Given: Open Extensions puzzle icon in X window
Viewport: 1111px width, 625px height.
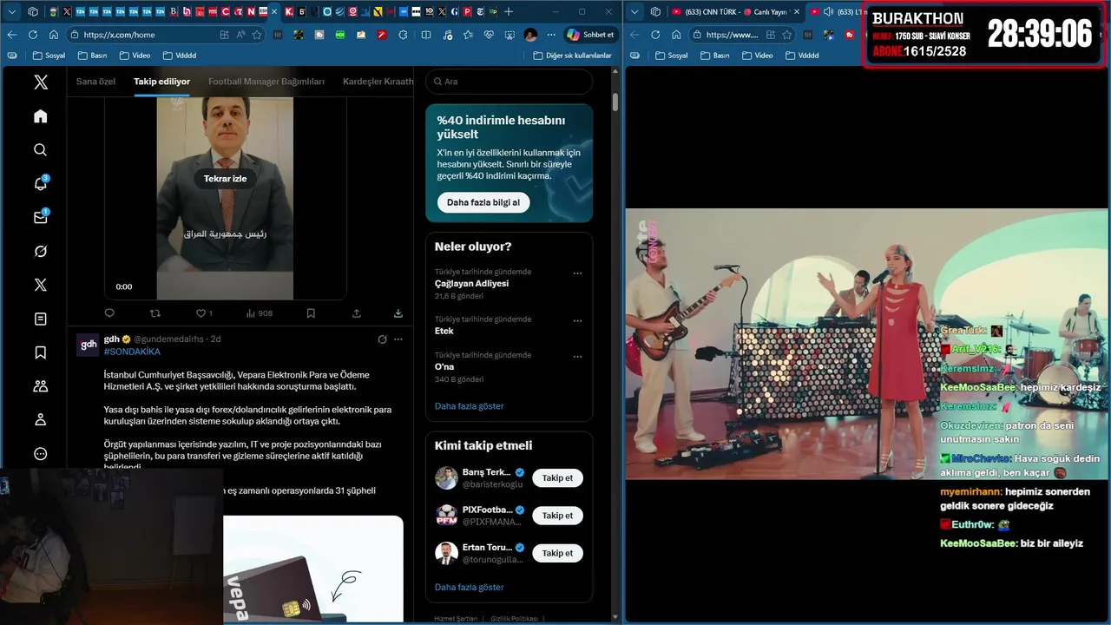Looking at the screenshot, I should pyautogui.click(x=403, y=35).
